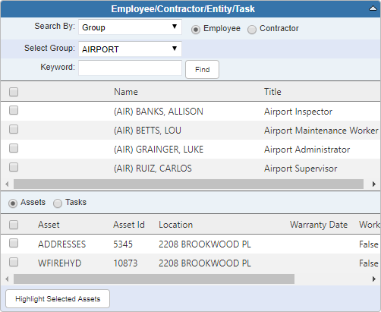Click right arrow of asset list scrollbar
The image size is (381, 312).
coord(374,279)
